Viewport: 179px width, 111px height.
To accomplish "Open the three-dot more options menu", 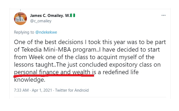I will pyautogui.click(x=163, y=15).
